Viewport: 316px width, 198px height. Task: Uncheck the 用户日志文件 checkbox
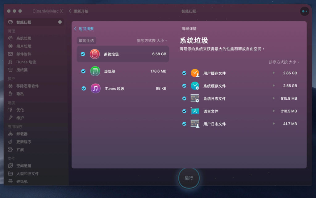(184, 124)
